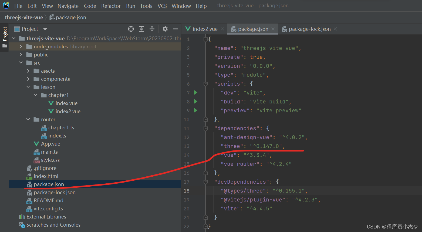
Task: Fold the devDependencies block at line 17
Action: pyautogui.click(x=205, y=182)
